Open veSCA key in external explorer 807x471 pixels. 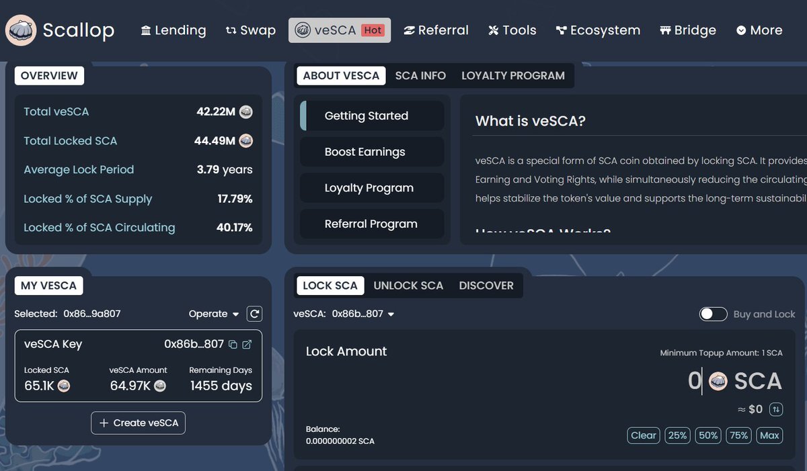click(x=247, y=345)
